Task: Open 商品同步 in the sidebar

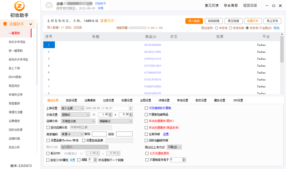Action: 14,86
